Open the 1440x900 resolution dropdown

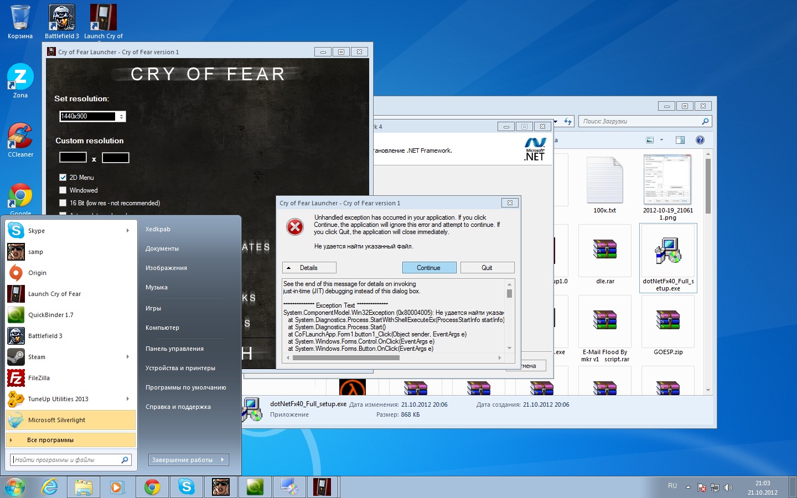click(121, 116)
